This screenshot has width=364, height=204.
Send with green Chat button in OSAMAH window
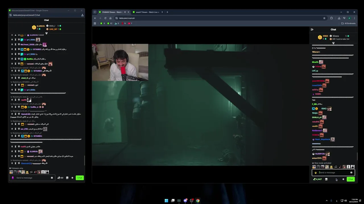351,179
